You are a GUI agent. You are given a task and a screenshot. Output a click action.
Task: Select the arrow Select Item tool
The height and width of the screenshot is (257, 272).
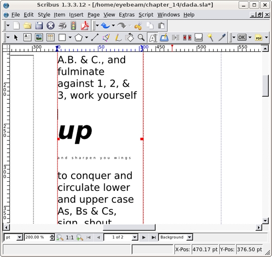pyautogui.click(x=16, y=38)
